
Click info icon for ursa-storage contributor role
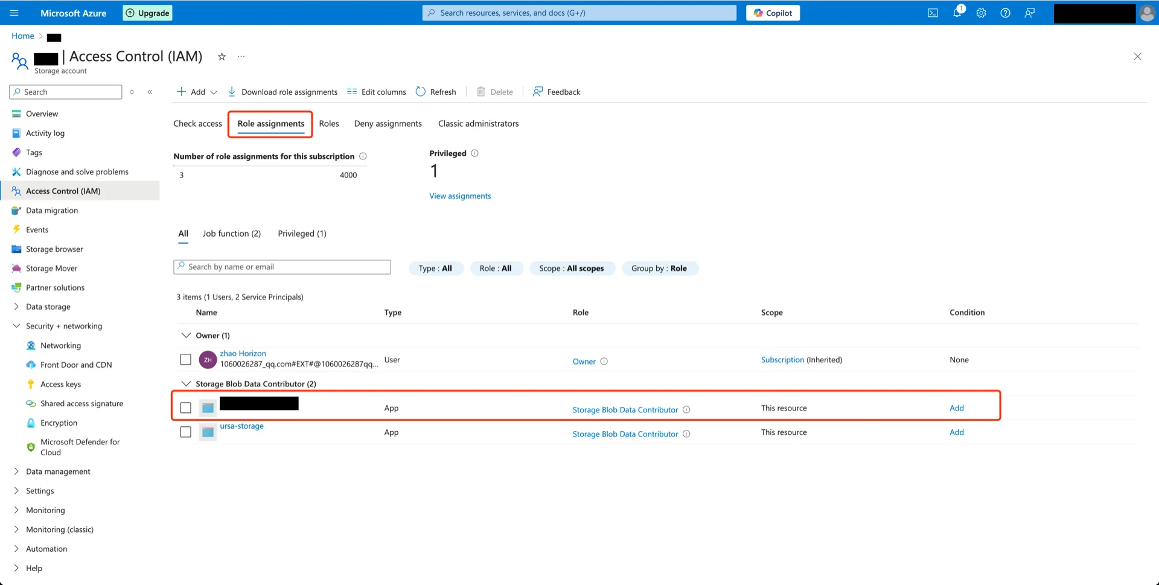(686, 434)
